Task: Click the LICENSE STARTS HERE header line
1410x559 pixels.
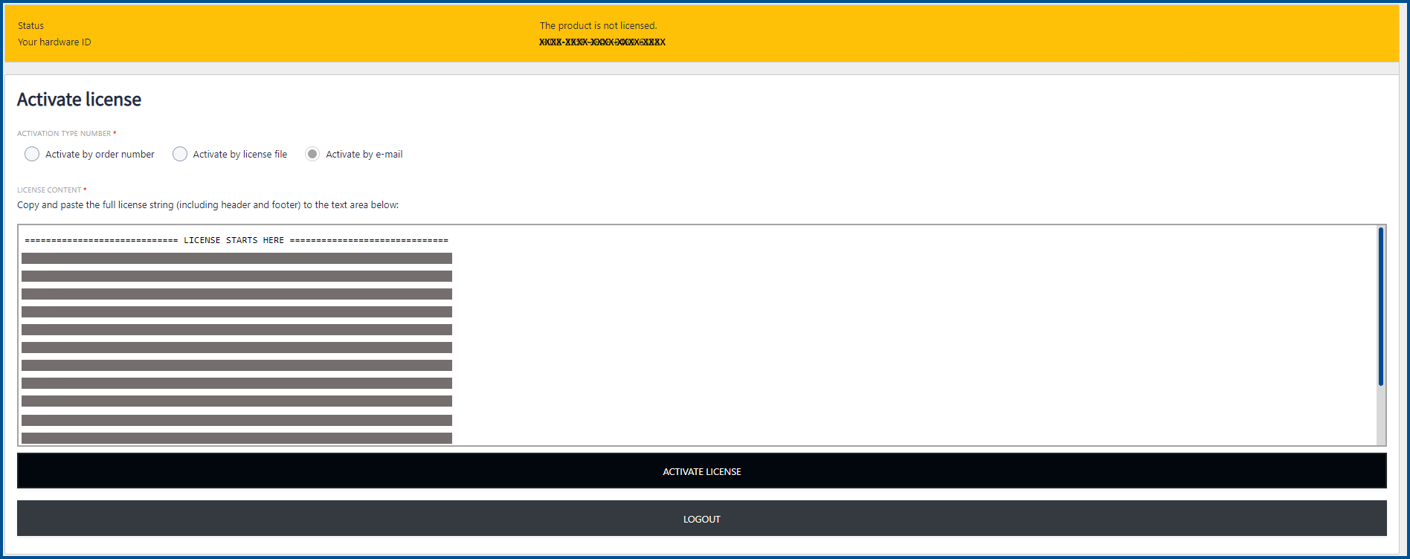Action: point(236,240)
